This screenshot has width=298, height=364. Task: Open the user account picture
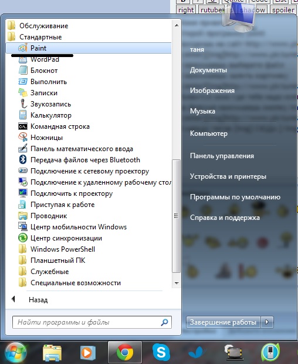coord(239,19)
